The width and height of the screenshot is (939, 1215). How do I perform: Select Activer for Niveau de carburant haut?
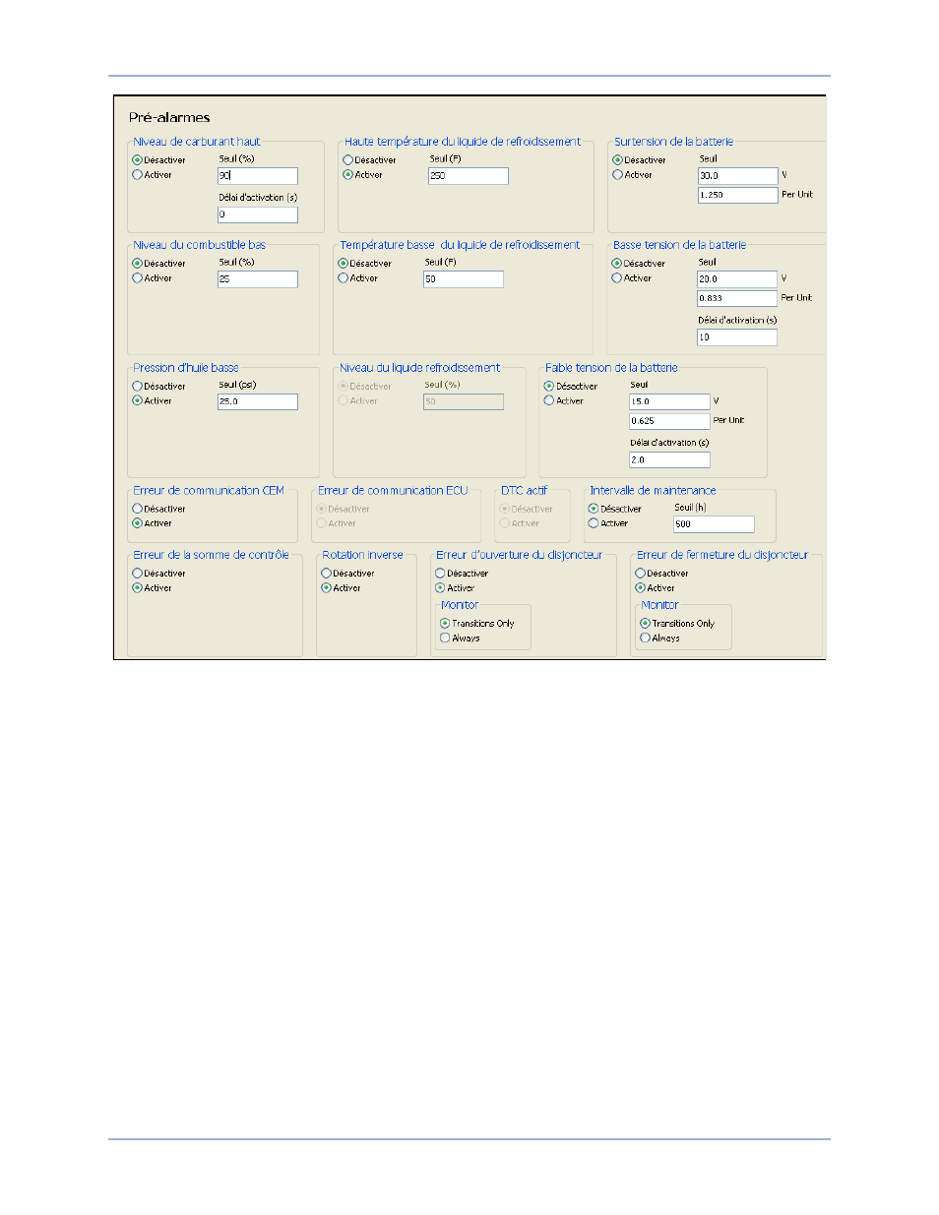click(137, 175)
